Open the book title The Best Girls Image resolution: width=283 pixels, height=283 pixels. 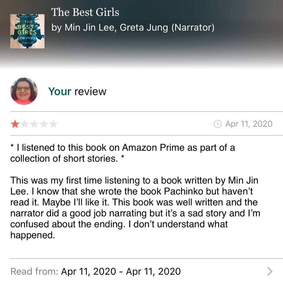click(85, 12)
